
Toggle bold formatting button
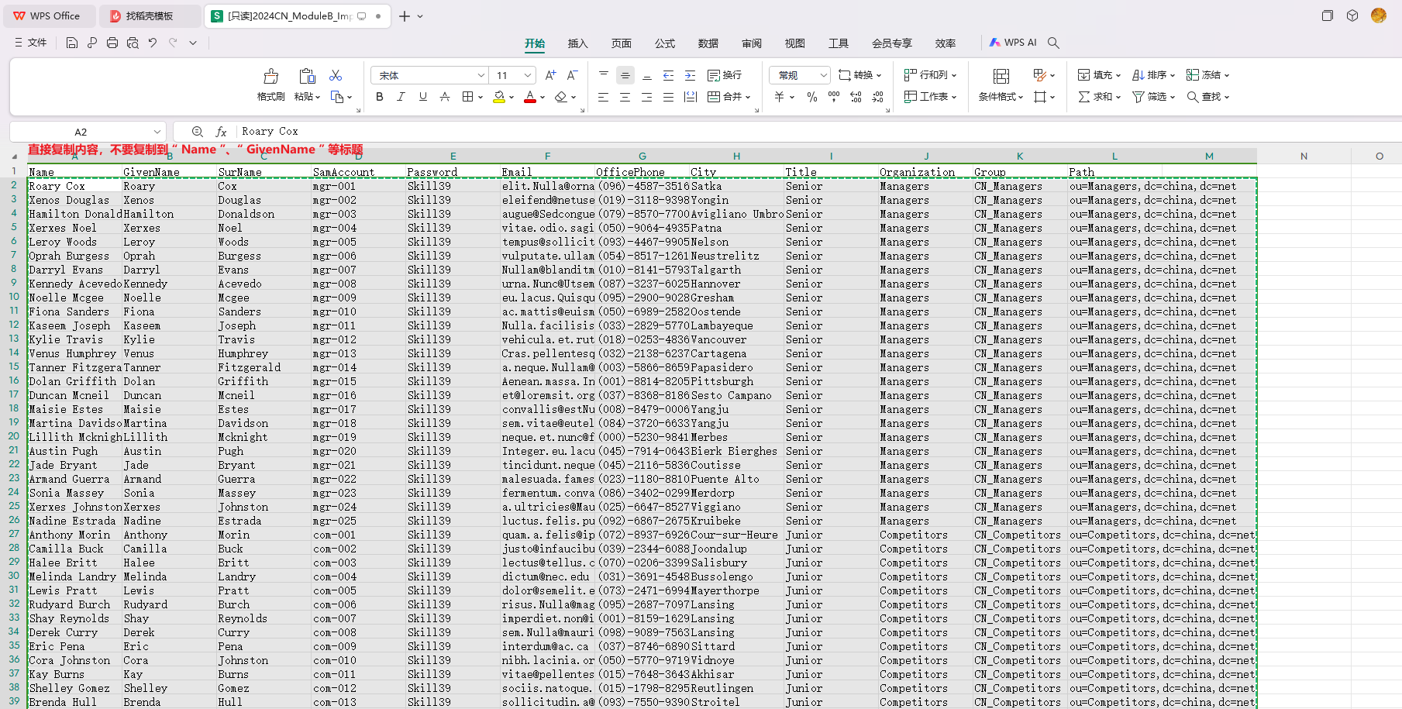pos(379,97)
